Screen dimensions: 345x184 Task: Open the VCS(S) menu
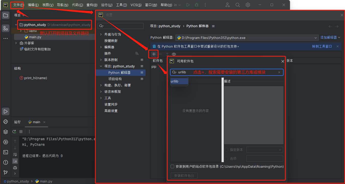pos(136,5)
